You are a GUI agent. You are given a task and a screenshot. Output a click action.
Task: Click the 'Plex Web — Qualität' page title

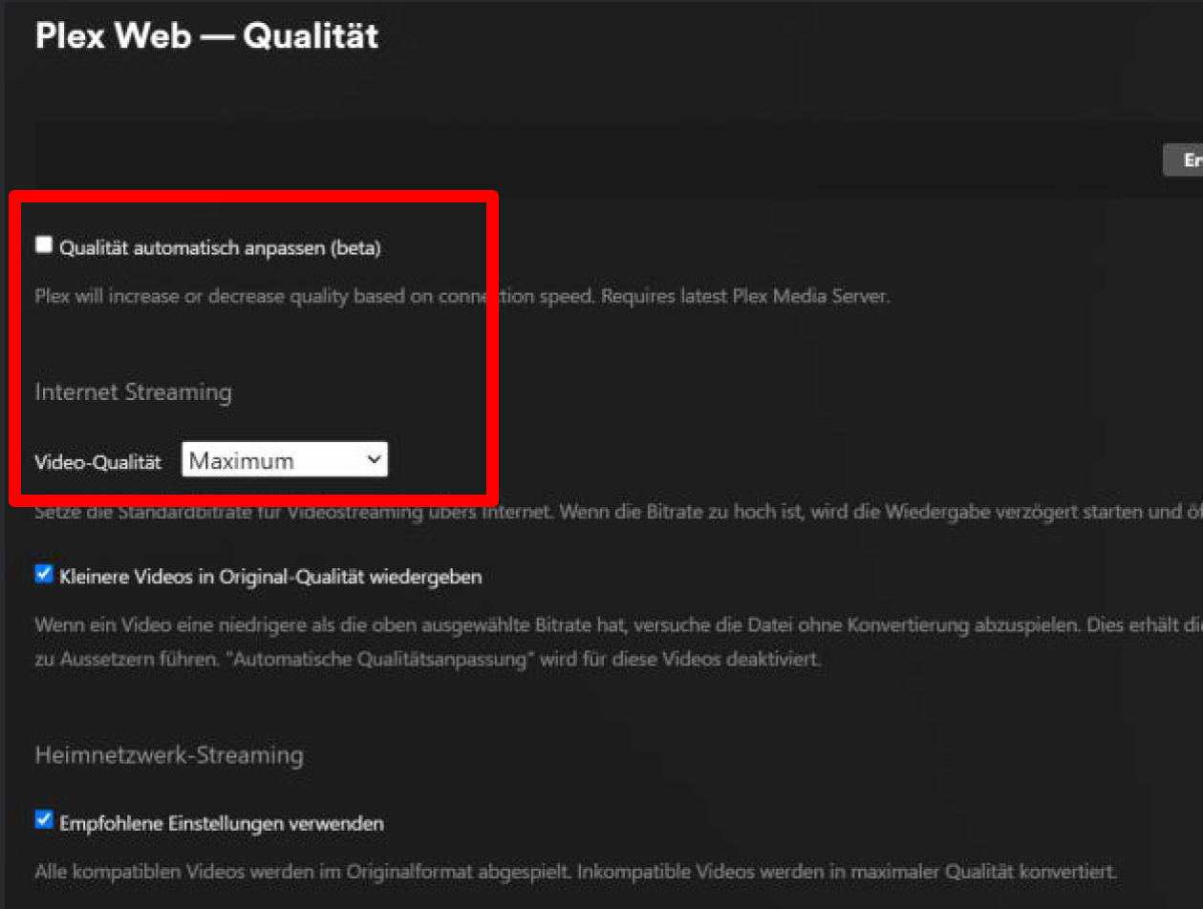click(206, 36)
